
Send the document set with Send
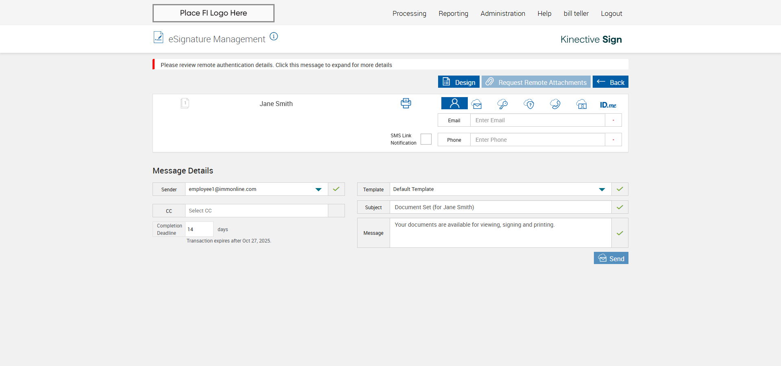pos(611,258)
